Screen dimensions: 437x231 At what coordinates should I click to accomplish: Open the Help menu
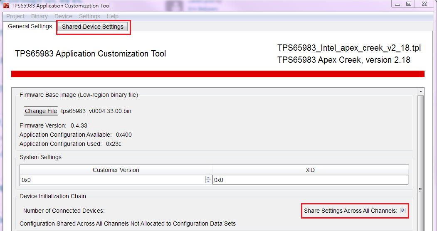113,17
